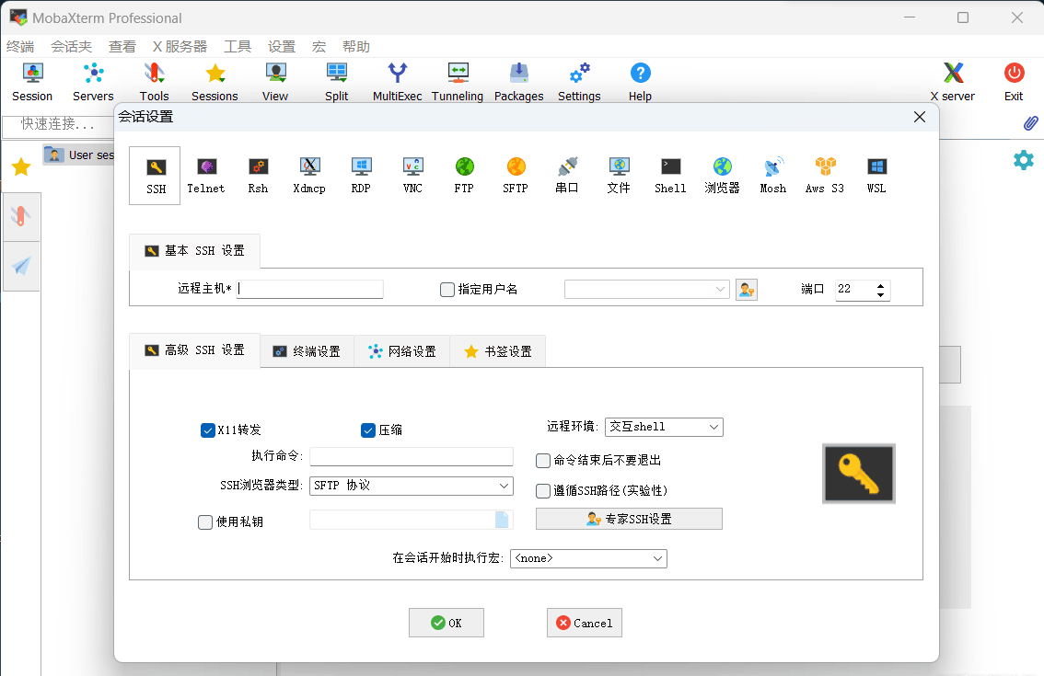Select the Telnet session type

[205, 175]
